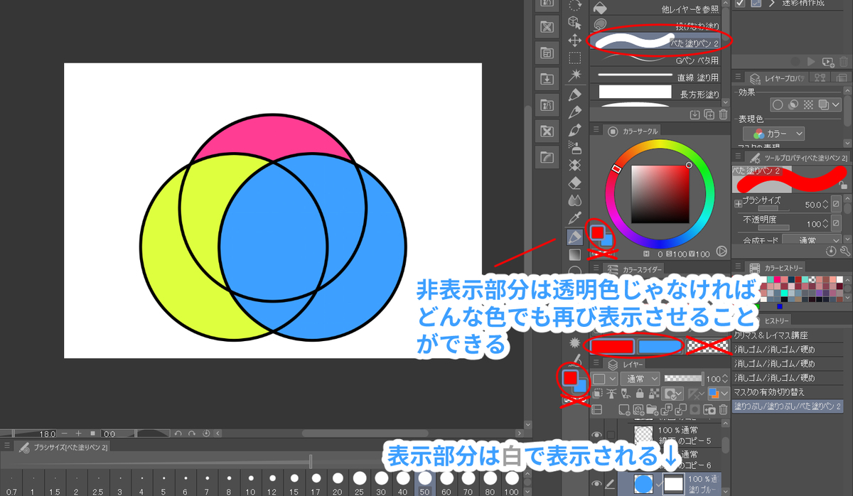The width and height of the screenshot is (853, 496).
Task: Select the rectangular Selection marquee tool
Action: coord(574,58)
